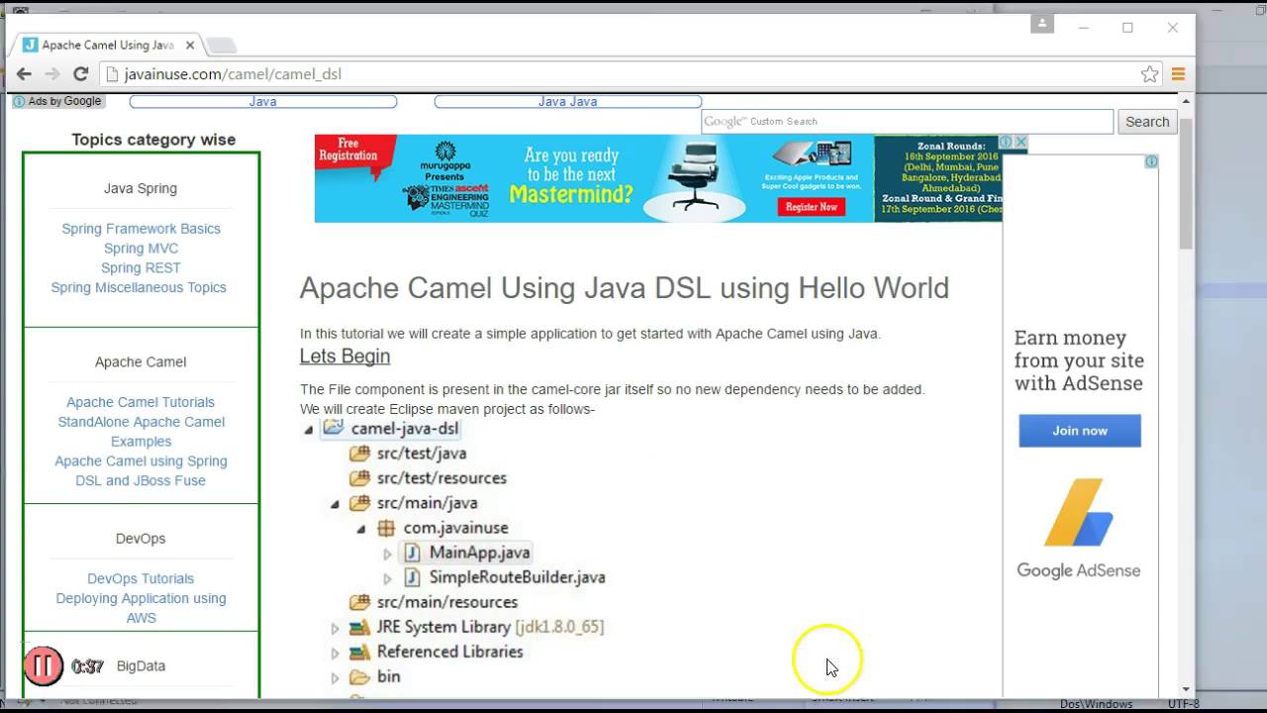Open Apache Camel Tutorials link
Screen dimensions: 1267x713
coord(141,402)
